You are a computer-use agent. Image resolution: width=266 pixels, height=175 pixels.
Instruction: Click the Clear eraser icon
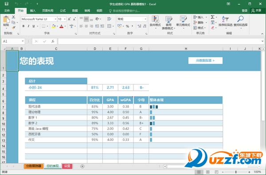pyautogui.click(x=213, y=27)
